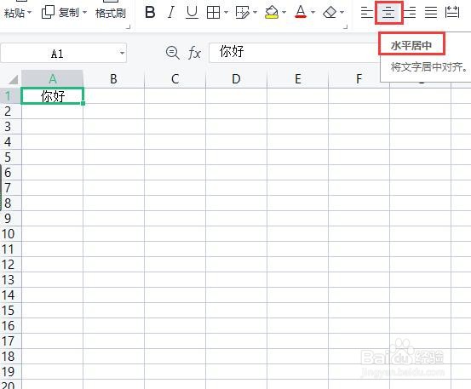The image size is (471, 389).
Task: Click the draw border pencil icon
Action: click(x=243, y=12)
